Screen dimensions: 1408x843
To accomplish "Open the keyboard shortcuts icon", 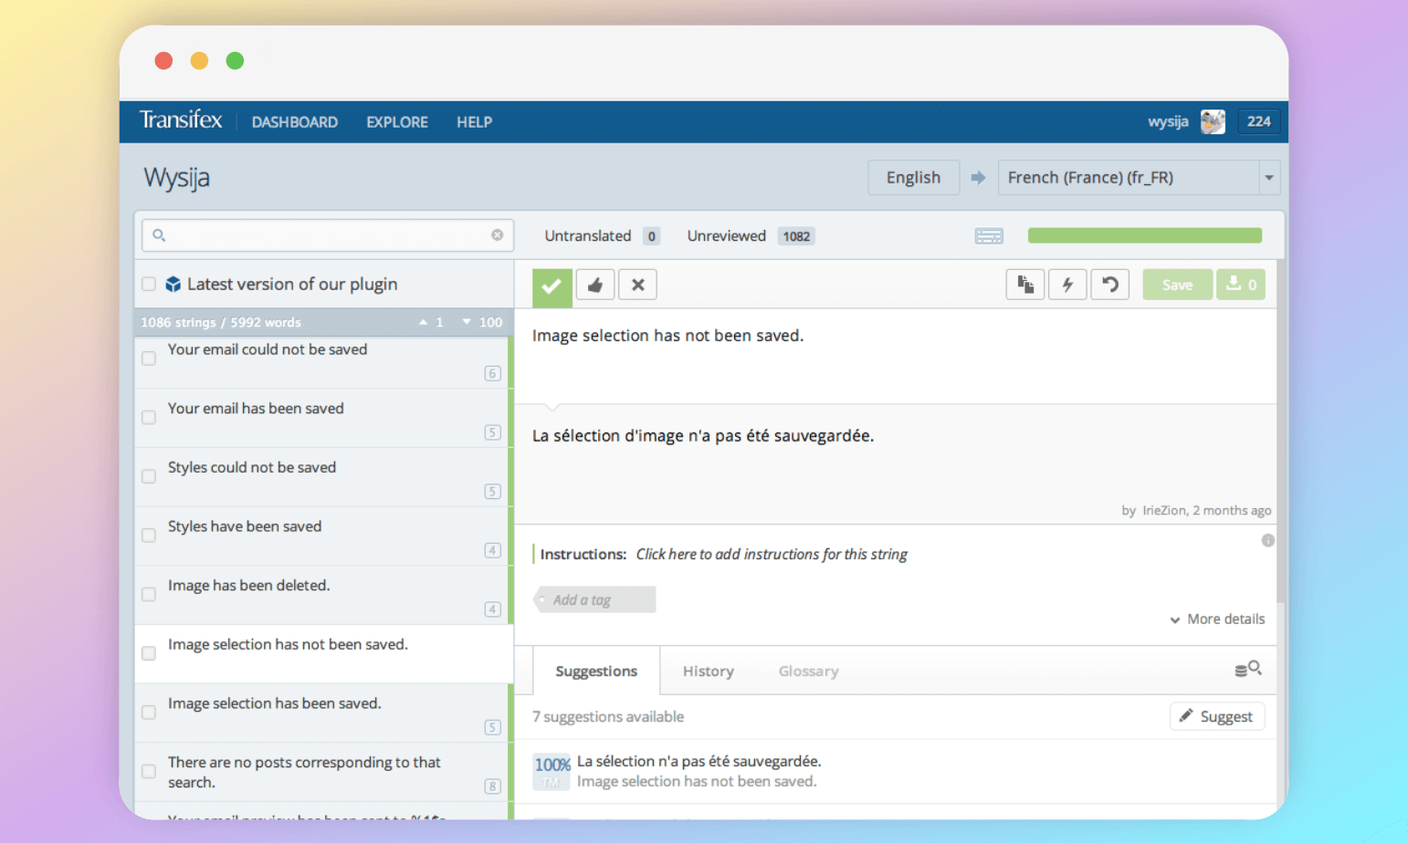I will pos(989,236).
